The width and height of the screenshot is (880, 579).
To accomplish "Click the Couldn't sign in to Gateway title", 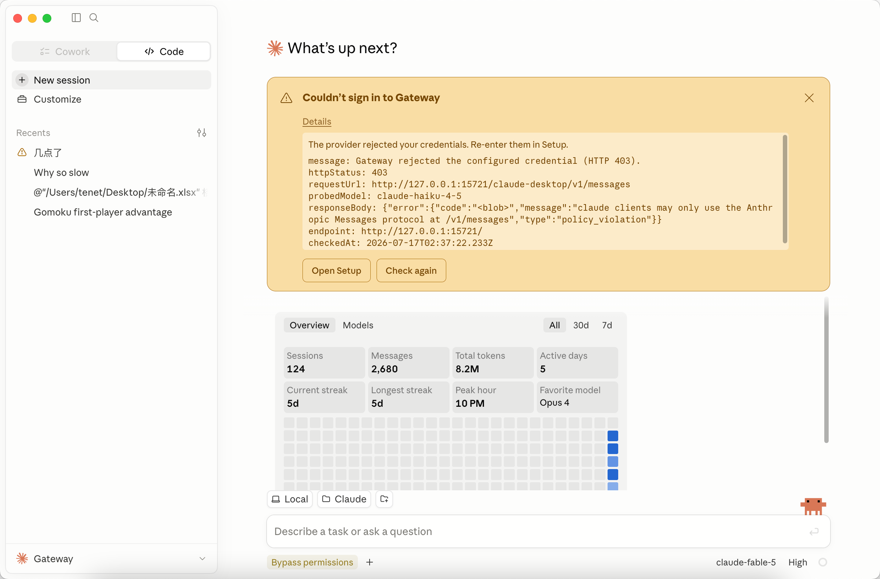I will (x=371, y=97).
